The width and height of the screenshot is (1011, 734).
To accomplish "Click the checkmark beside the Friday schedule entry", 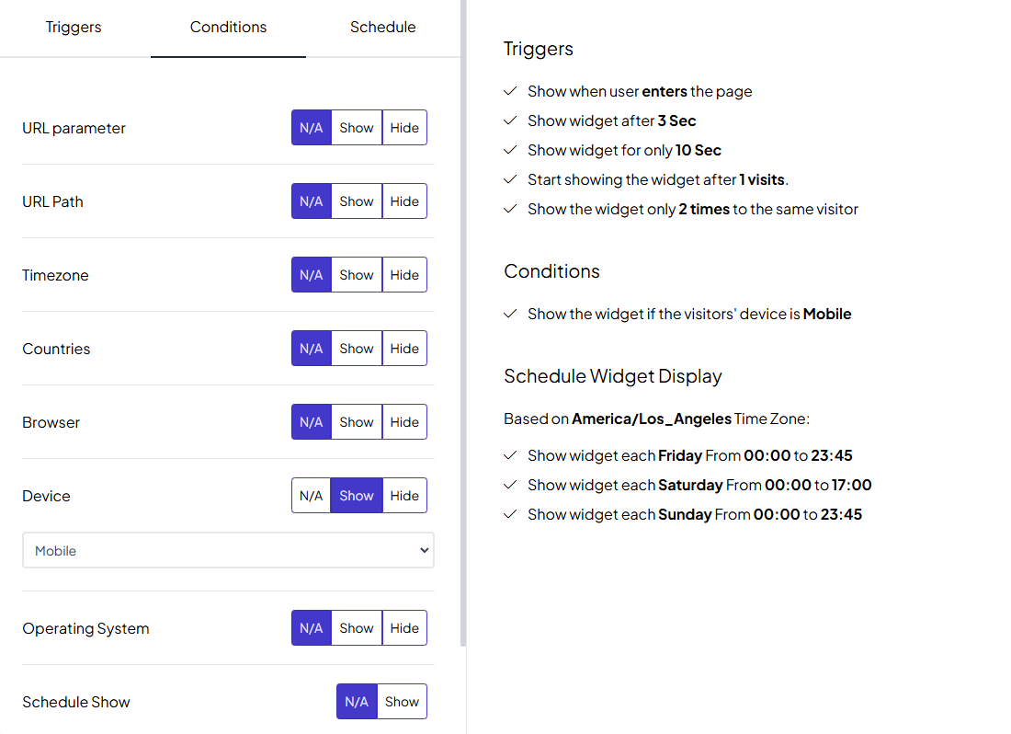I will [510, 455].
